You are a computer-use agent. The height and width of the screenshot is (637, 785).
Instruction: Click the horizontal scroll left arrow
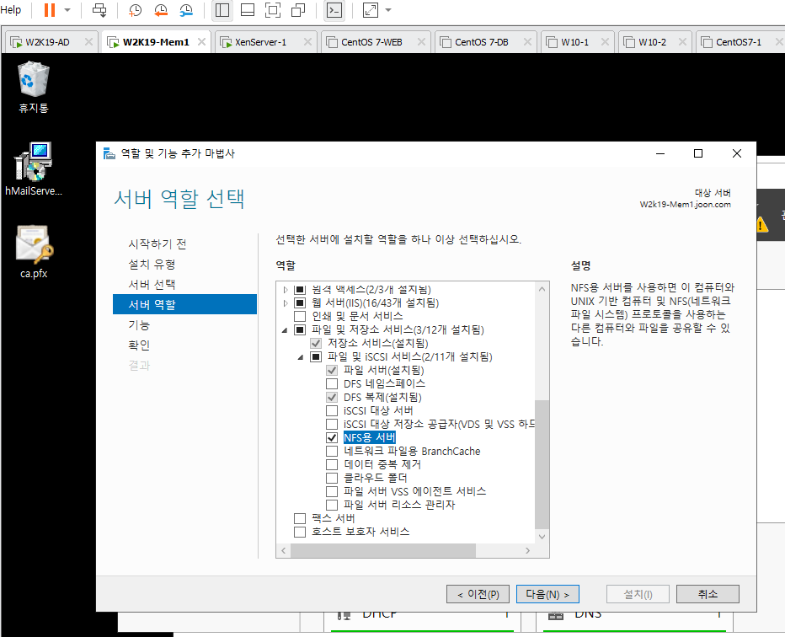point(283,550)
